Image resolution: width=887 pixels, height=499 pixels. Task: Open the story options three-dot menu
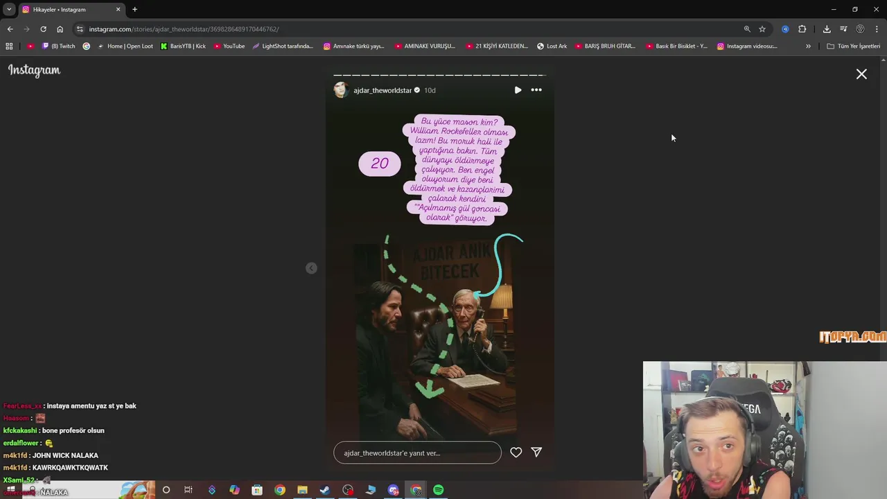(x=536, y=90)
